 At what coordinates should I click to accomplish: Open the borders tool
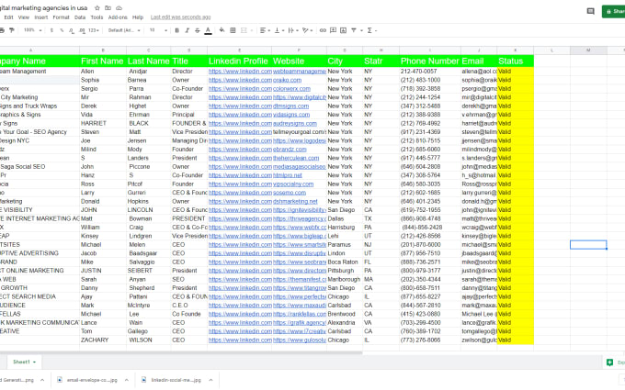point(233,30)
